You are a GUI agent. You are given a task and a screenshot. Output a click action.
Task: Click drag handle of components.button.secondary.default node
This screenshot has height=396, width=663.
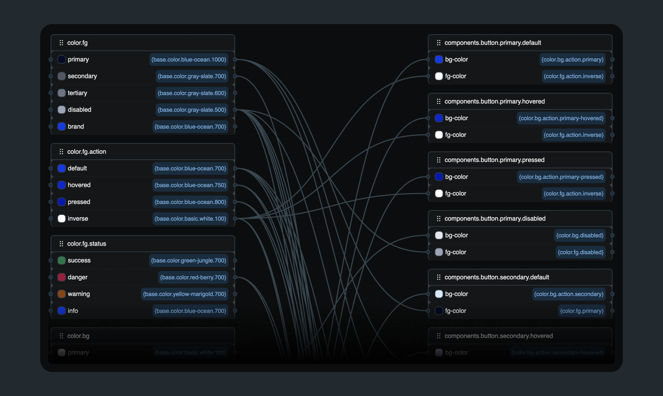tap(438, 277)
